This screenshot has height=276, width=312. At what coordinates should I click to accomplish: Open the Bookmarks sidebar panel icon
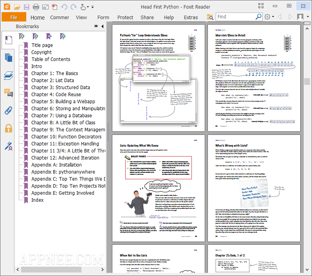[9, 40]
